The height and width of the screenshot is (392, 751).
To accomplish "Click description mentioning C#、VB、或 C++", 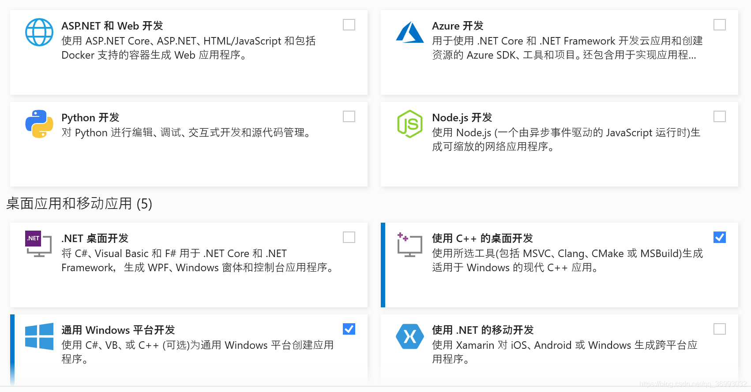I will [x=198, y=352].
